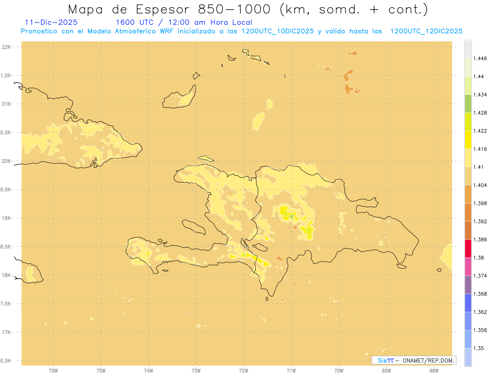487x376 pixels.
Task: Click the '1.386' colorbar value
Action: [480, 239]
